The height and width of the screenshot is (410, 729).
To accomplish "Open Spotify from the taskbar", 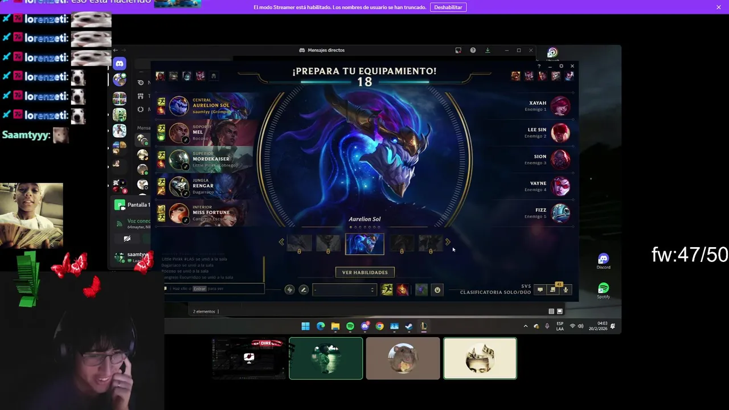I will click(x=350, y=326).
